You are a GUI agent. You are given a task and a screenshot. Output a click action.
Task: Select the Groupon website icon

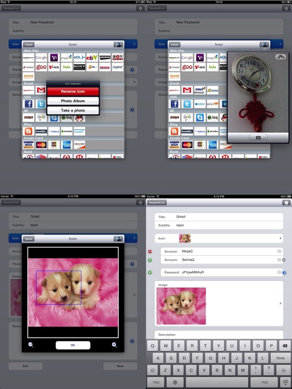pos(105,58)
